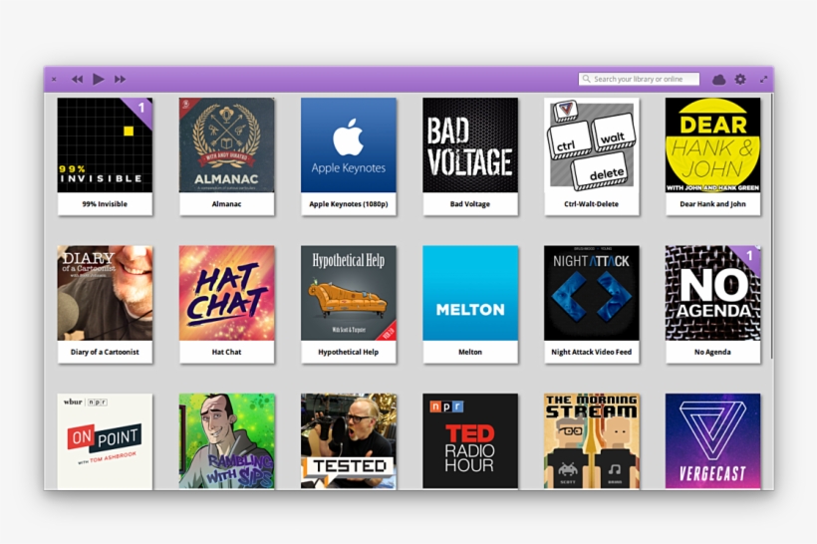The width and height of the screenshot is (817, 544).
Task: Click the 'Dear Hank and John' label
Action: pos(712,203)
